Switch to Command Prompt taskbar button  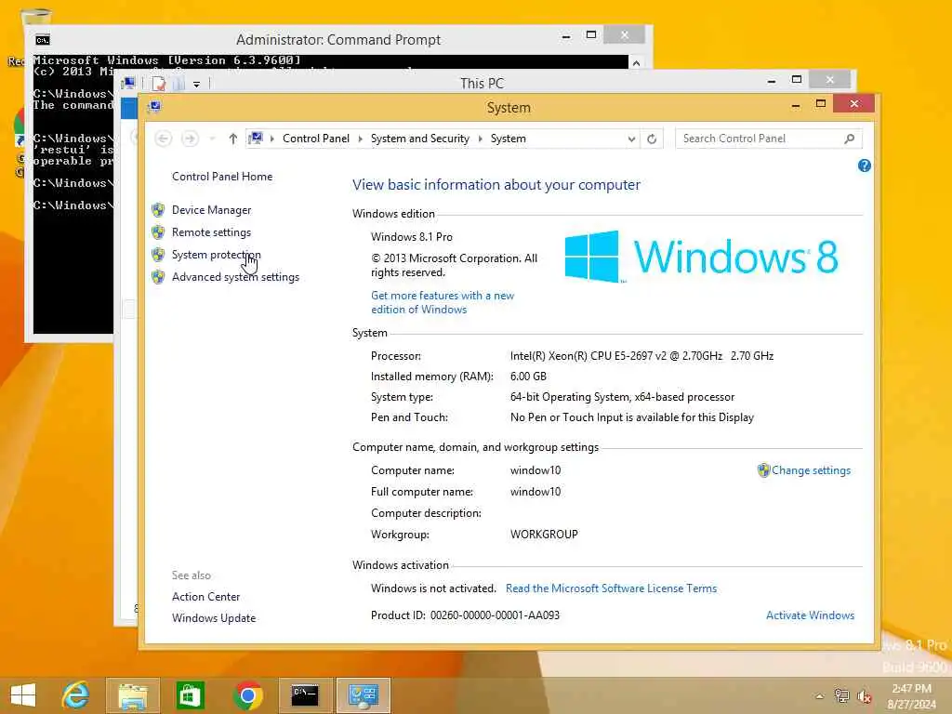305,695
